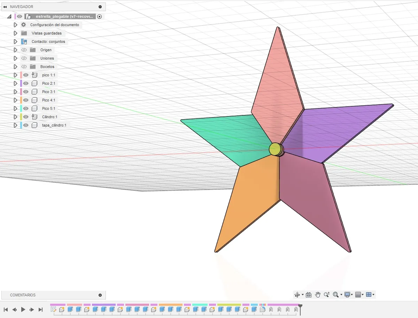Click the timeline end-of-history marker
Viewport: 418px width, 318px height.
point(301,309)
